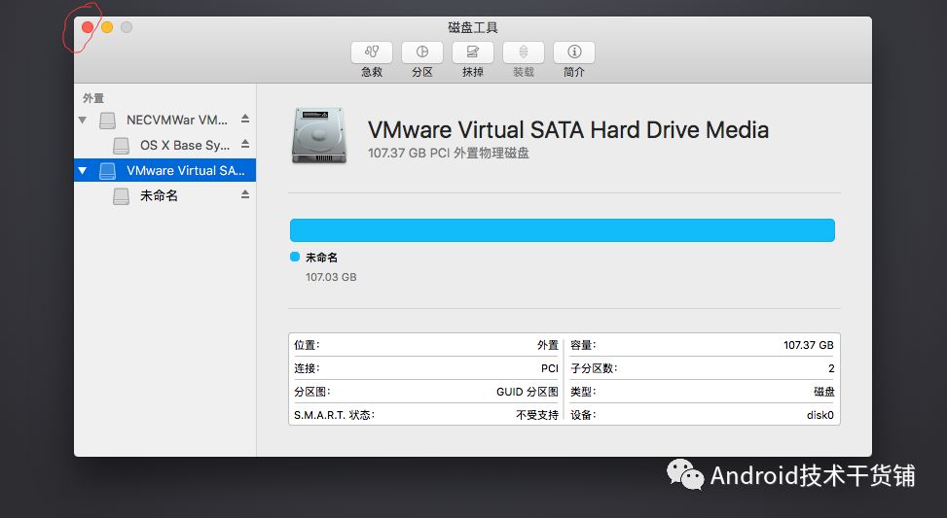The height and width of the screenshot is (518, 947).
Task: Collapse the NECVMWar VM... disclosure triangle
Action: pos(83,120)
